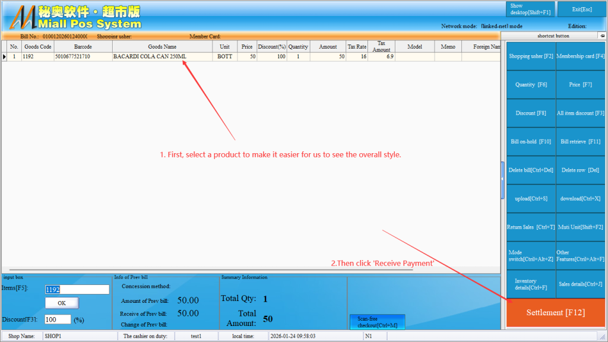
Task: Open Return Sales [Ctrl+T]
Action: 531,227
